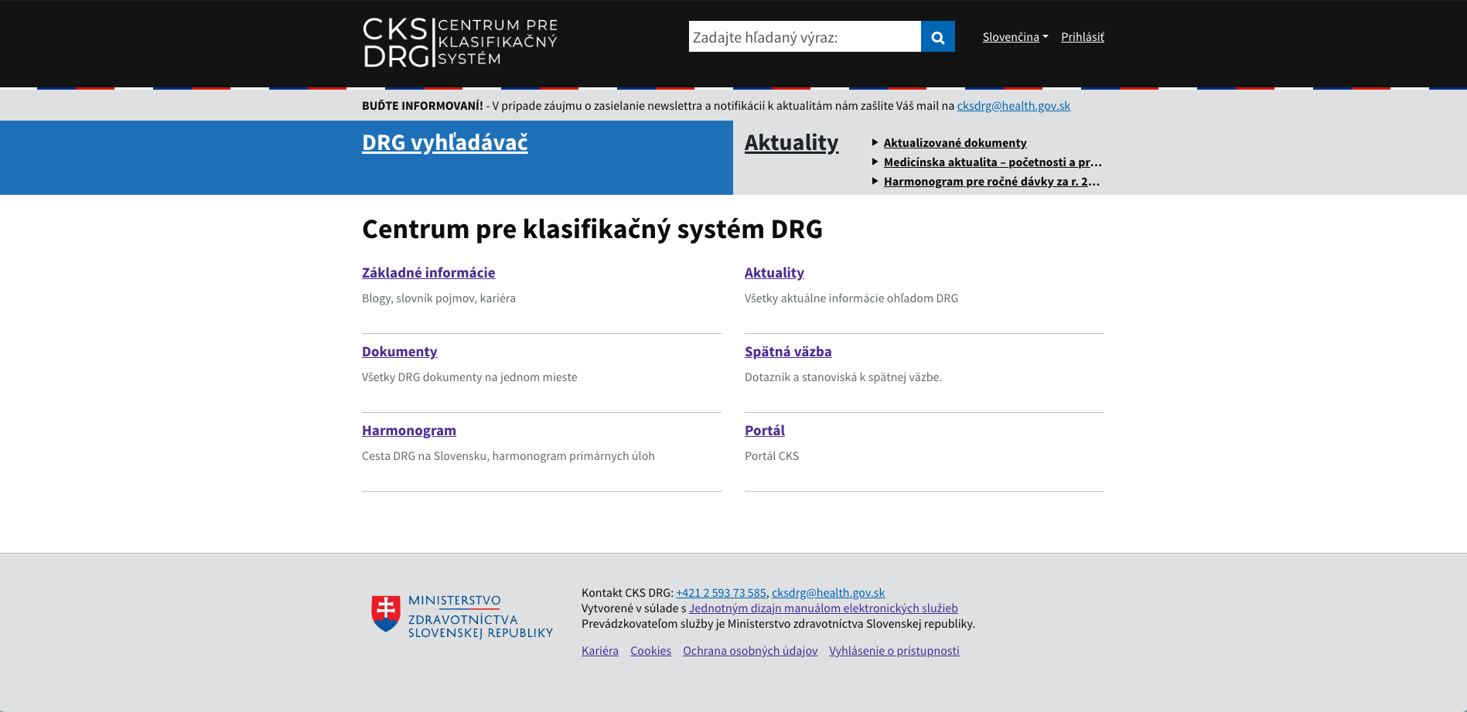
Task: Open 'Jednotným dizajn manuálom elektronických služieb' link
Action: coord(824,608)
